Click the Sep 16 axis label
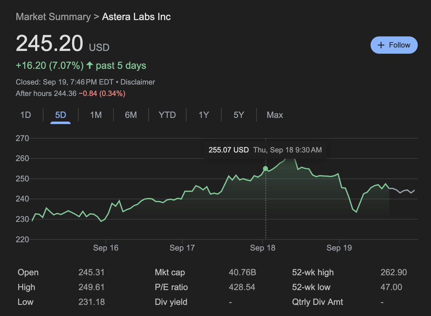The width and height of the screenshot is (431, 316). click(x=106, y=248)
